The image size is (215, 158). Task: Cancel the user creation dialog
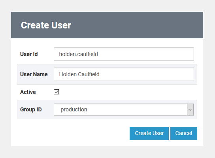184,134
